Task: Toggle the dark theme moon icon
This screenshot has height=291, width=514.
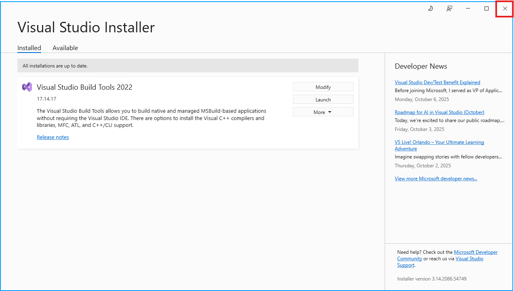Action: pos(430,8)
